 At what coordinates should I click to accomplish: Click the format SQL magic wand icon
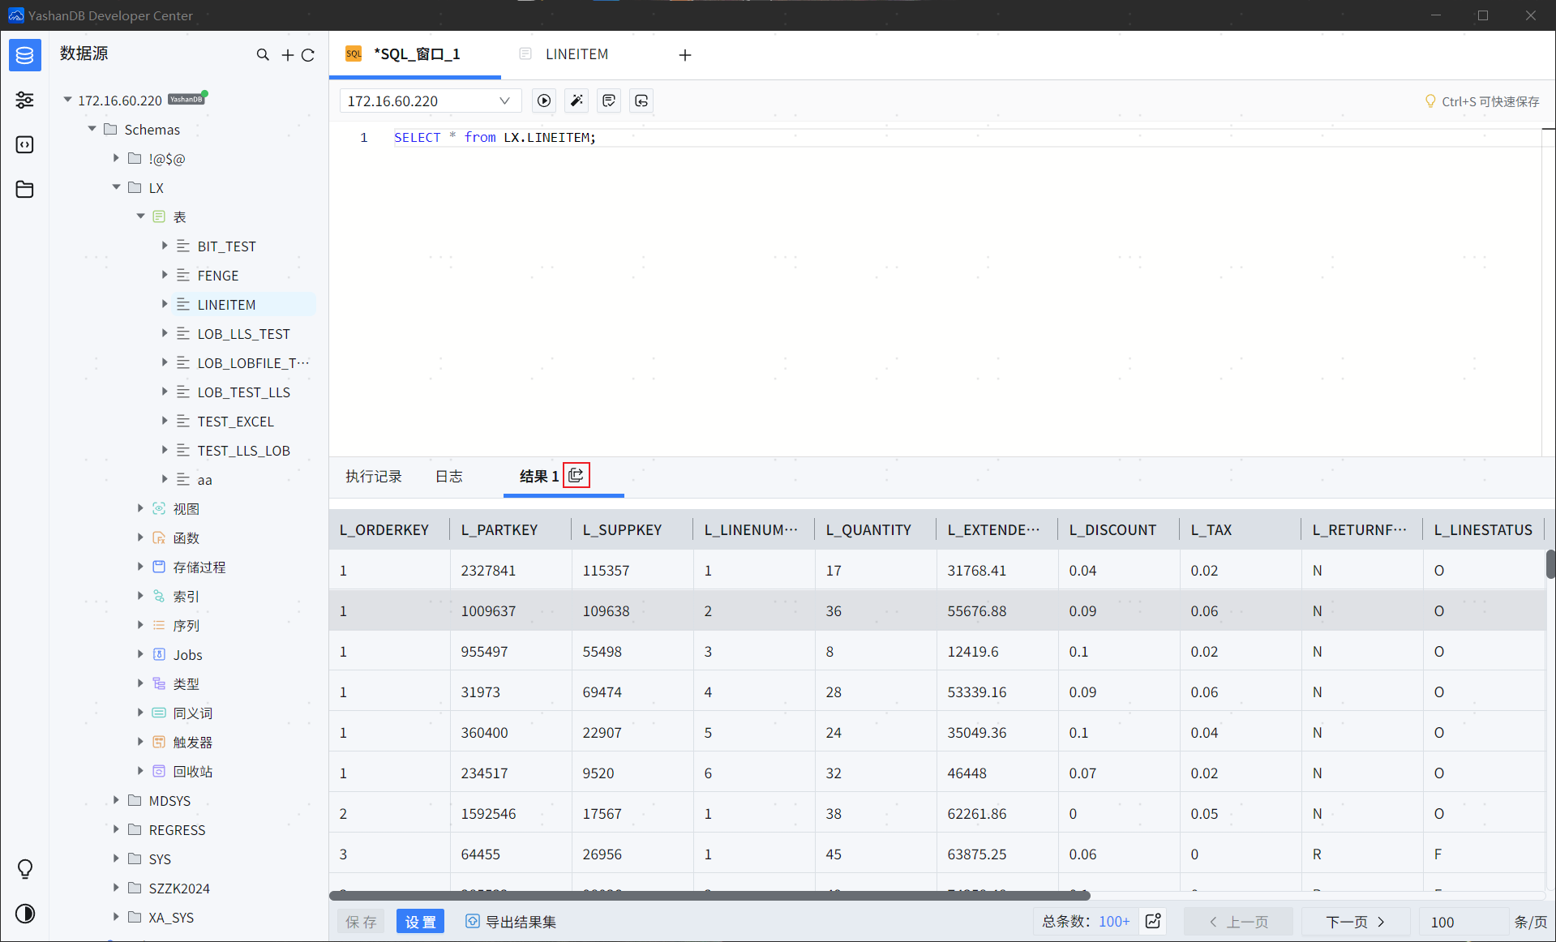pos(577,101)
